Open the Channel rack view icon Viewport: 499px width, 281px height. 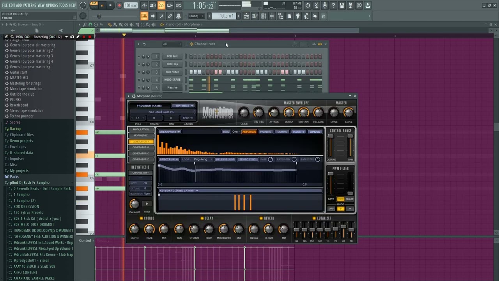coord(264,16)
